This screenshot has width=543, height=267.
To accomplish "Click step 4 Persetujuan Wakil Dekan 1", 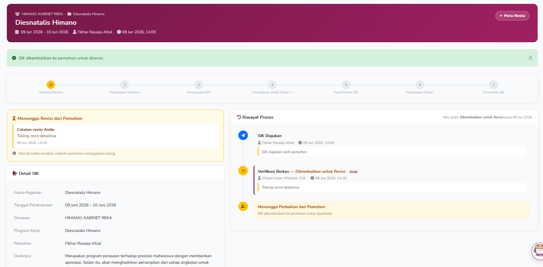I will [x=272, y=85].
